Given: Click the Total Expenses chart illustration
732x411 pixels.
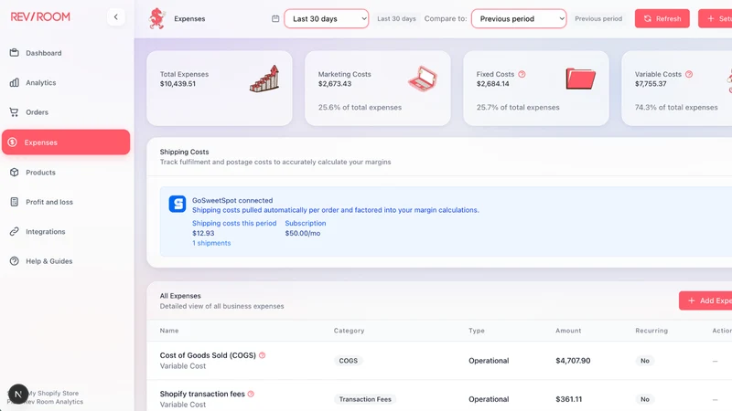Looking at the screenshot, I should point(265,79).
